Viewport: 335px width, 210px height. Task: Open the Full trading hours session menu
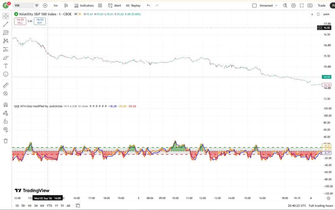tap(321, 205)
